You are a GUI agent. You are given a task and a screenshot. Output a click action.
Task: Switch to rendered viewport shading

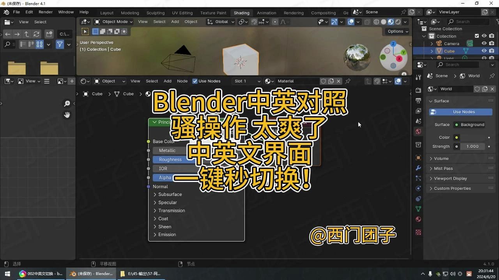pyautogui.click(x=398, y=22)
